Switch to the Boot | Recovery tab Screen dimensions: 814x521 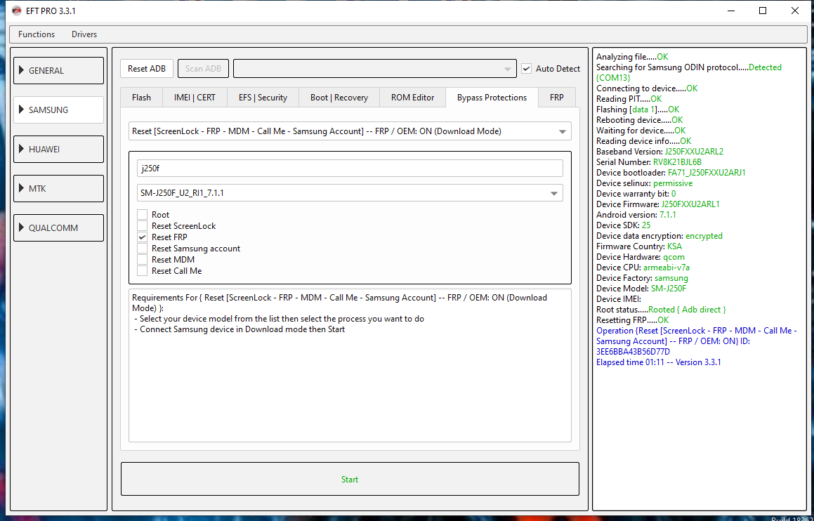[339, 98]
